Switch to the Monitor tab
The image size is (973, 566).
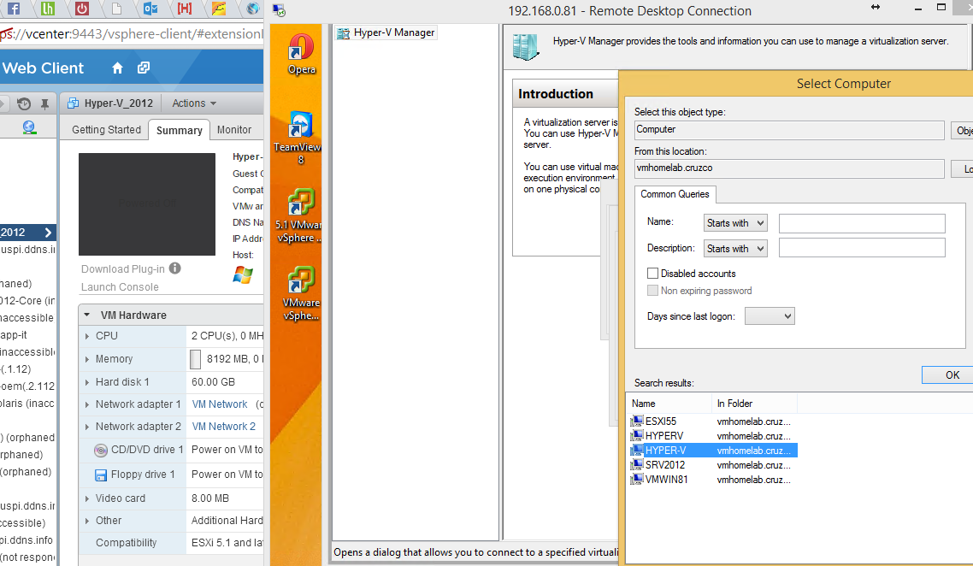pyautogui.click(x=234, y=130)
